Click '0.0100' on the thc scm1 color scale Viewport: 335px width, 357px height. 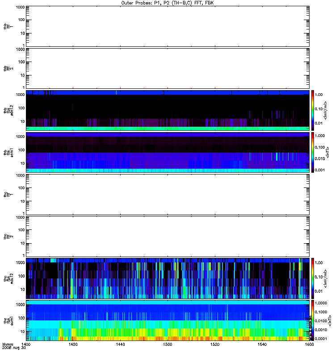click(321, 321)
